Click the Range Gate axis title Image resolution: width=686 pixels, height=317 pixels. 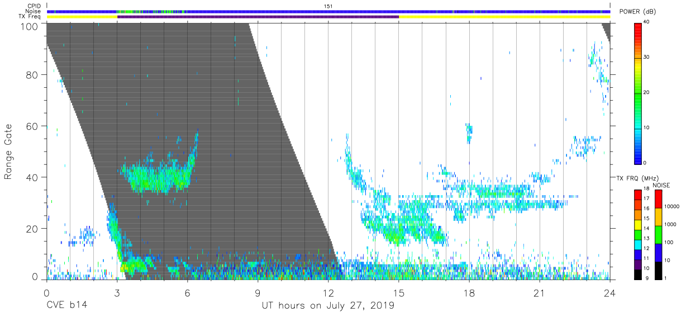[x=8, y=151]
